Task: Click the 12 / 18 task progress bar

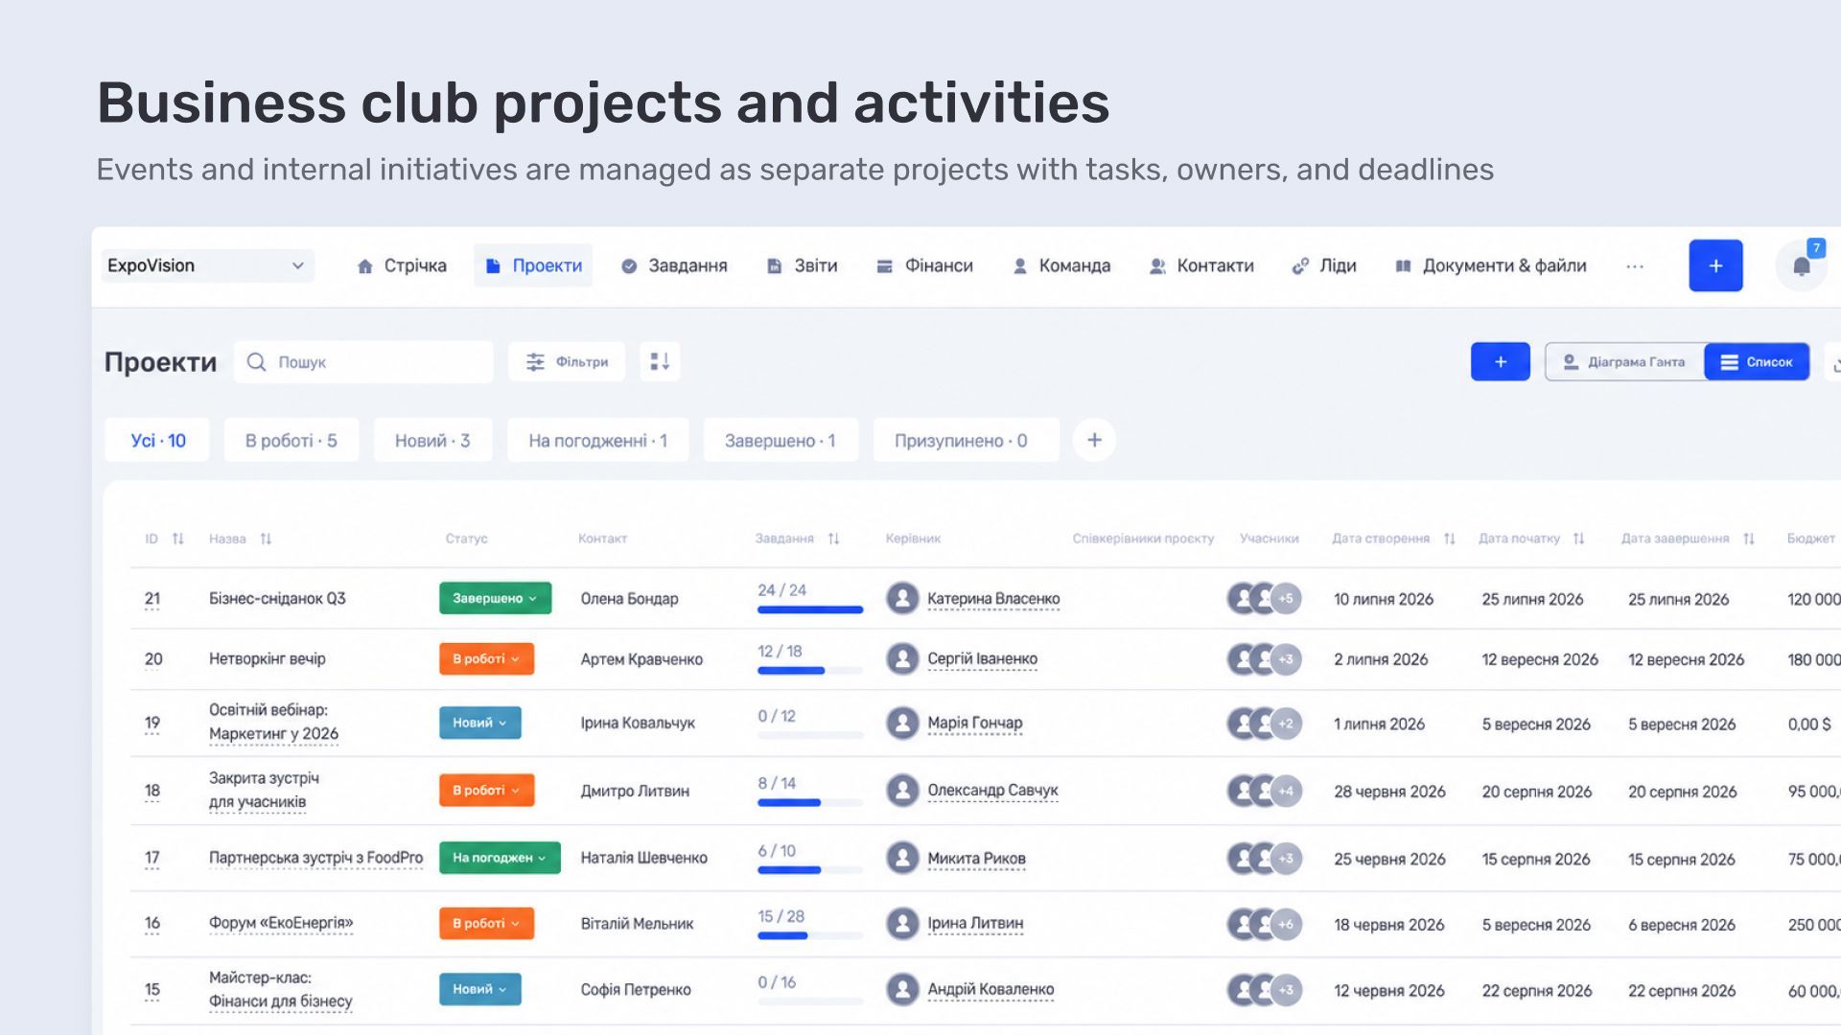Action: tap(809, 671)
